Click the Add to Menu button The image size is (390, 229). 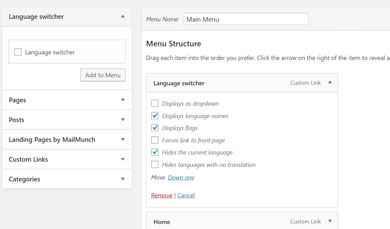click(x=103, y=75)
